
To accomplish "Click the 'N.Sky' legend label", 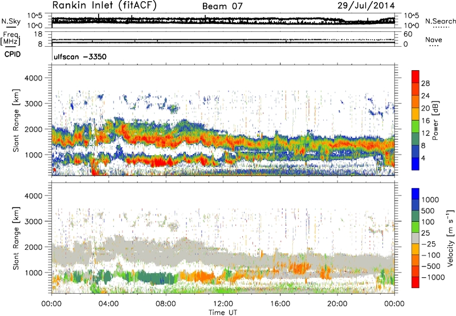I will click(x=11, y=21).
